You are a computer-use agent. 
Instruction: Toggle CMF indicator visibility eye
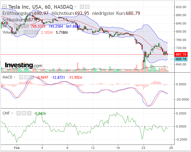19,113
